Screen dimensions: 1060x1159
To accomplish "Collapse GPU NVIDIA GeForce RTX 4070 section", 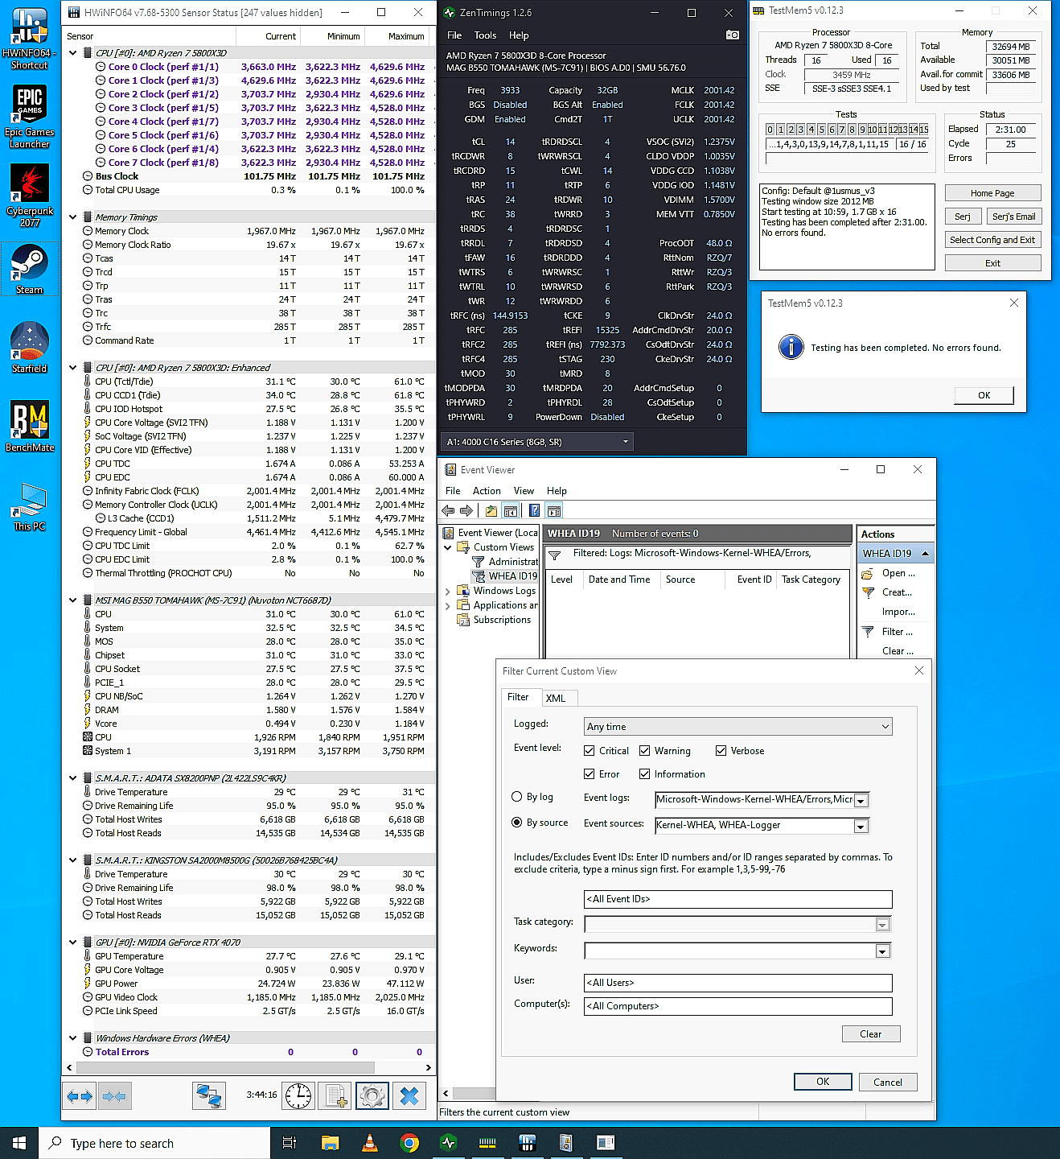I will (x=73, y=942).
